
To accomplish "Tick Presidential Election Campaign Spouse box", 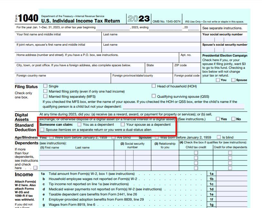I will pyautogui.click(x=233, y=80).
